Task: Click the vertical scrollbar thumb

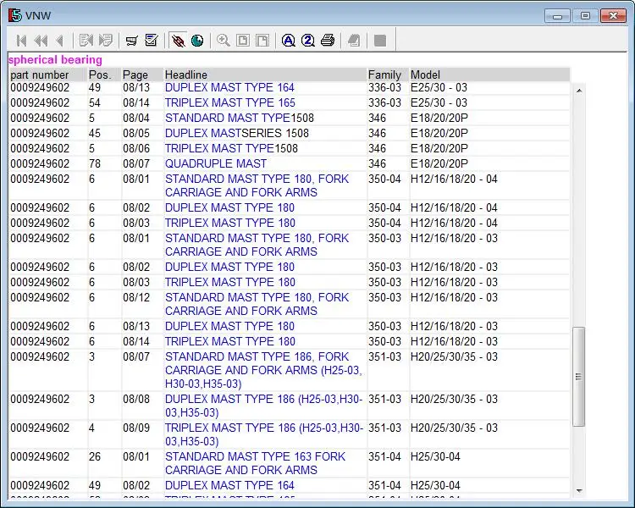Action: [579, 376]
